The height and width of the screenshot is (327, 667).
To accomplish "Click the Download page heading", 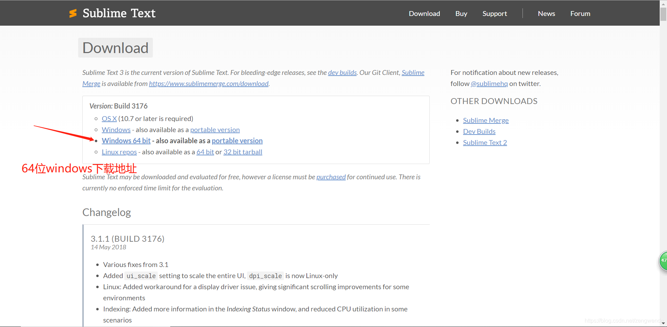I will click(115, 48).
